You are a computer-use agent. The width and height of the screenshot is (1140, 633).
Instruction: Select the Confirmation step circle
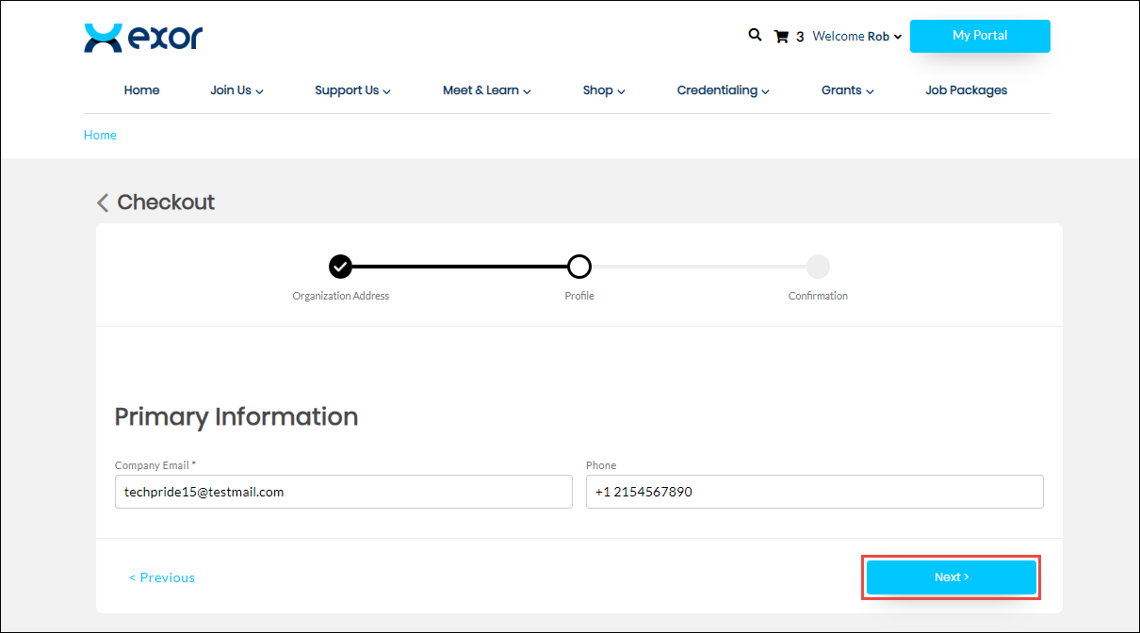tap(818, 267)
